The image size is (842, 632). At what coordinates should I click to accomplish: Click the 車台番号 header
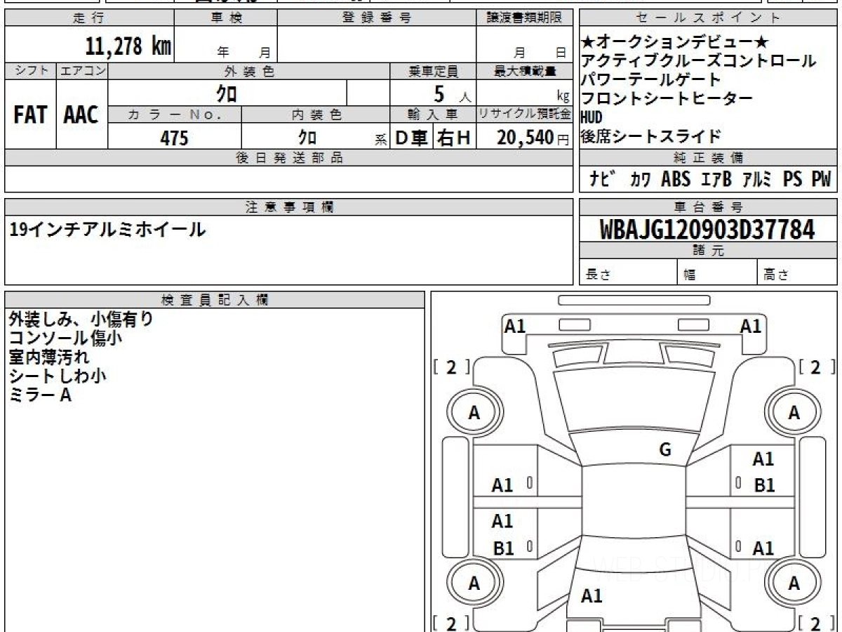click(708, 206)
